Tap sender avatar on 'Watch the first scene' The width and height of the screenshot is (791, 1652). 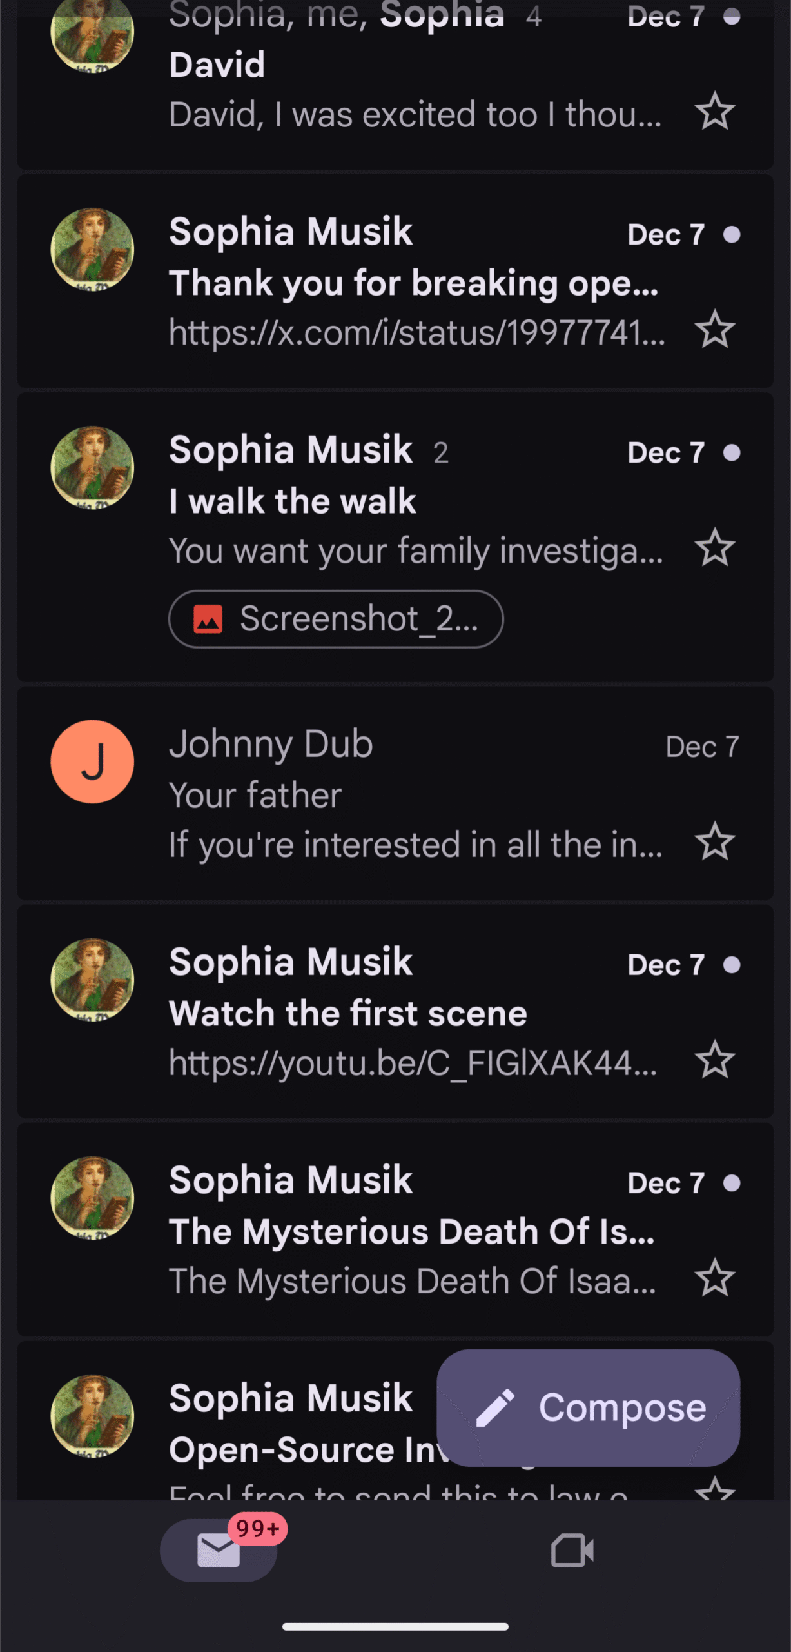[x=92, y=980]
